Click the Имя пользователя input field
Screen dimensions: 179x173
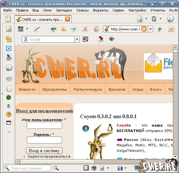point(44,125)
